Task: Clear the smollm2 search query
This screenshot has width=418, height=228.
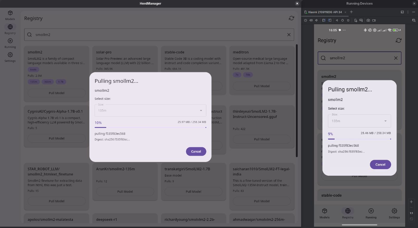Action: [289, 34]
